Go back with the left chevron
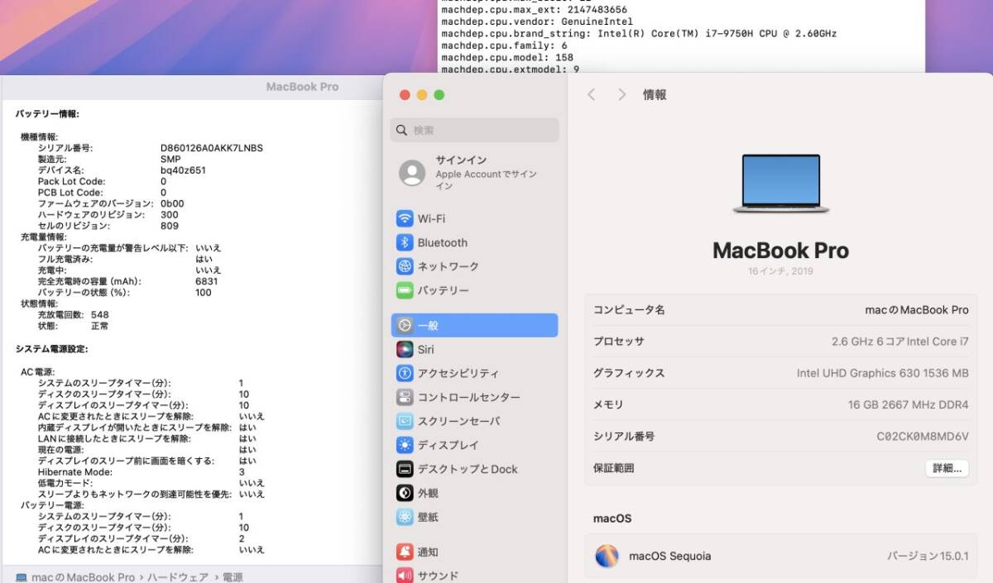Viewport: 993px width, 583px height. click(x=591, y=95)
